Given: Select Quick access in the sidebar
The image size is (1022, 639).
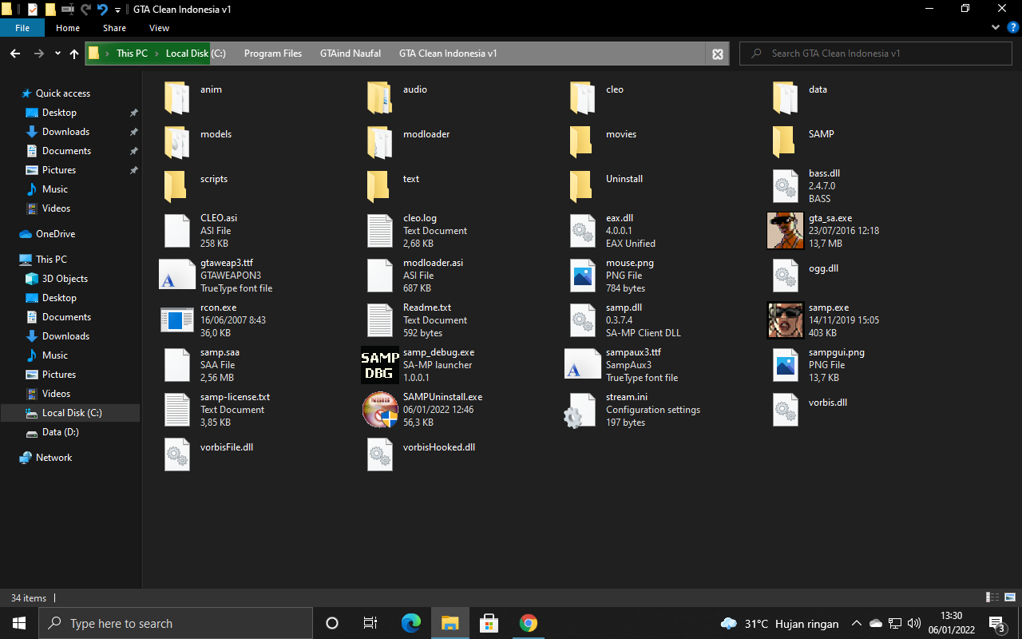Looking at the screenshot, I should 63,93.
